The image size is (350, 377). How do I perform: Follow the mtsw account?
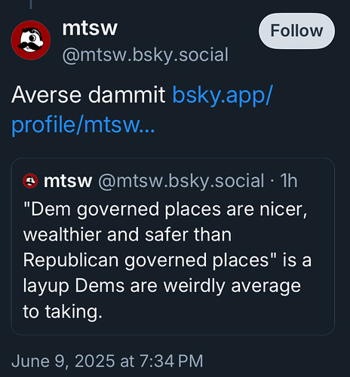pyautogui.click(x=296, y=31)
